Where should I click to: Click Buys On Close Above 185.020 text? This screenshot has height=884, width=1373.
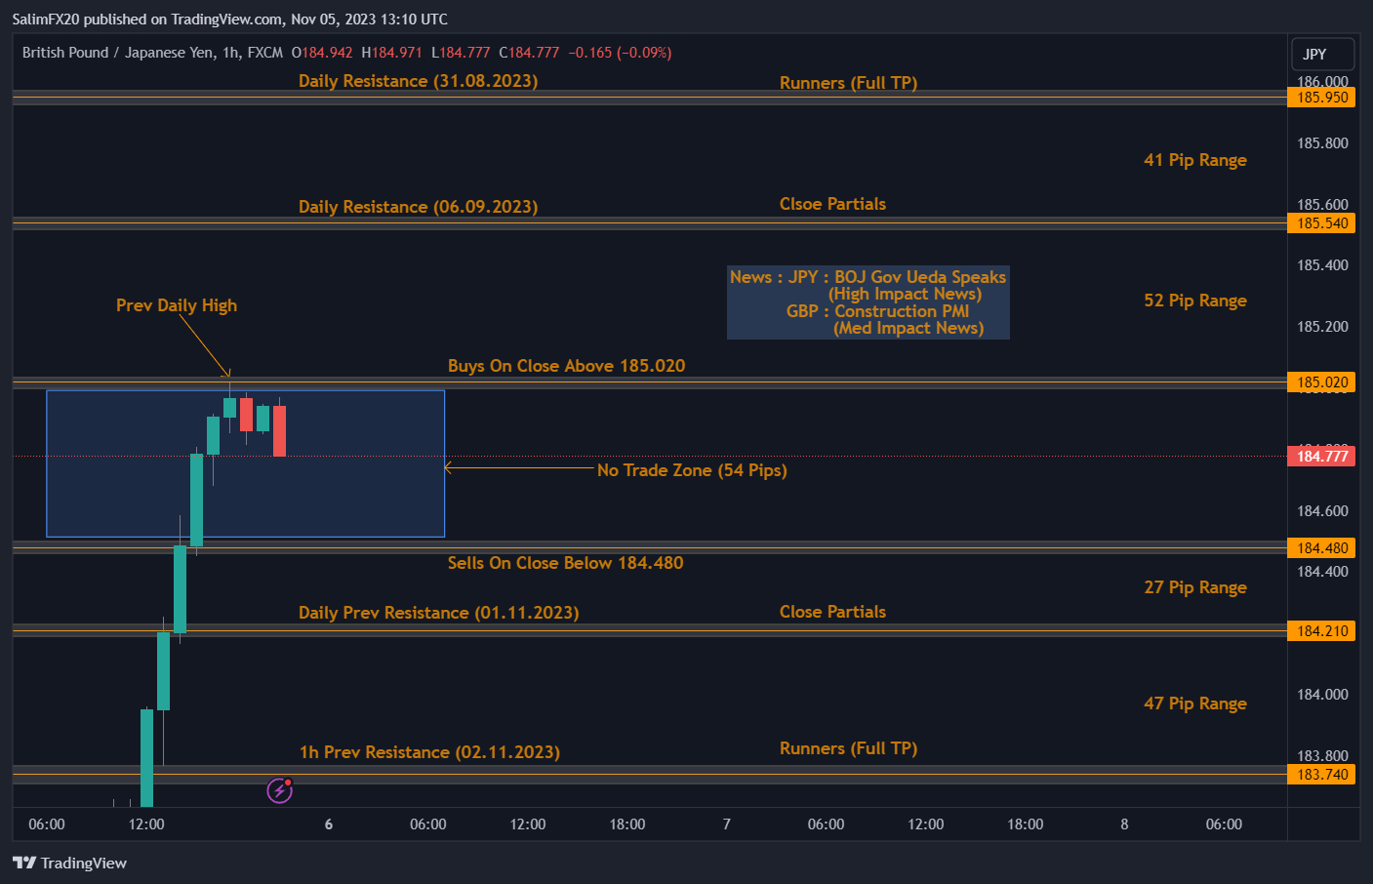pos(566,366)
